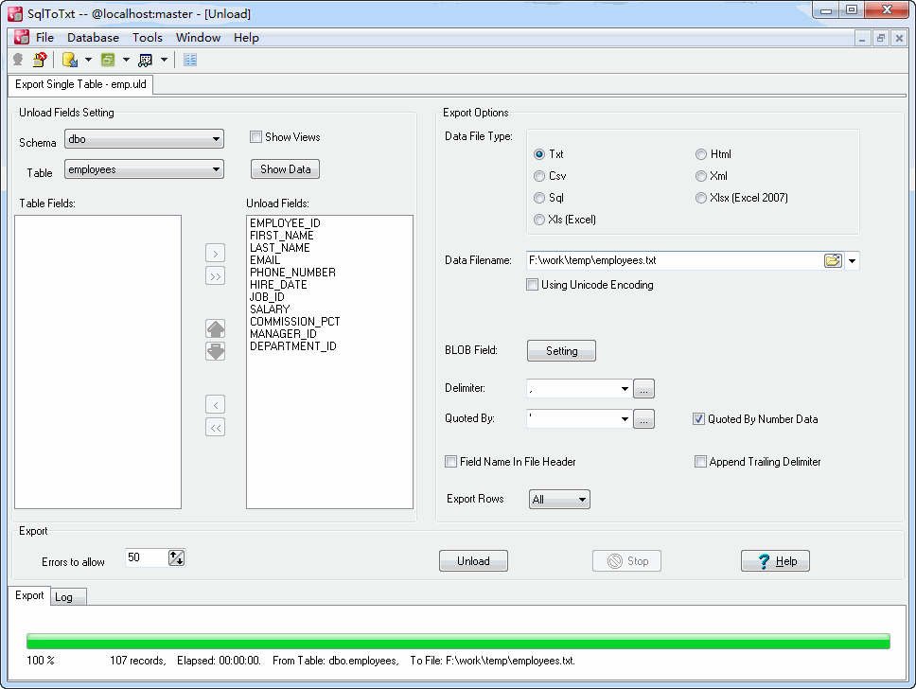Click the green export progress bar
Screen dimensions: 916x689
(x=459, y=642)
